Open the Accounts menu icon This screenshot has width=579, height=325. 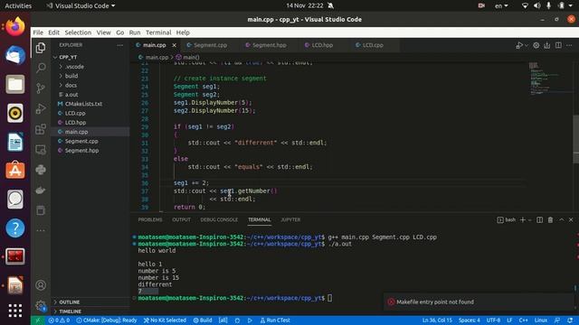[41, 285]
